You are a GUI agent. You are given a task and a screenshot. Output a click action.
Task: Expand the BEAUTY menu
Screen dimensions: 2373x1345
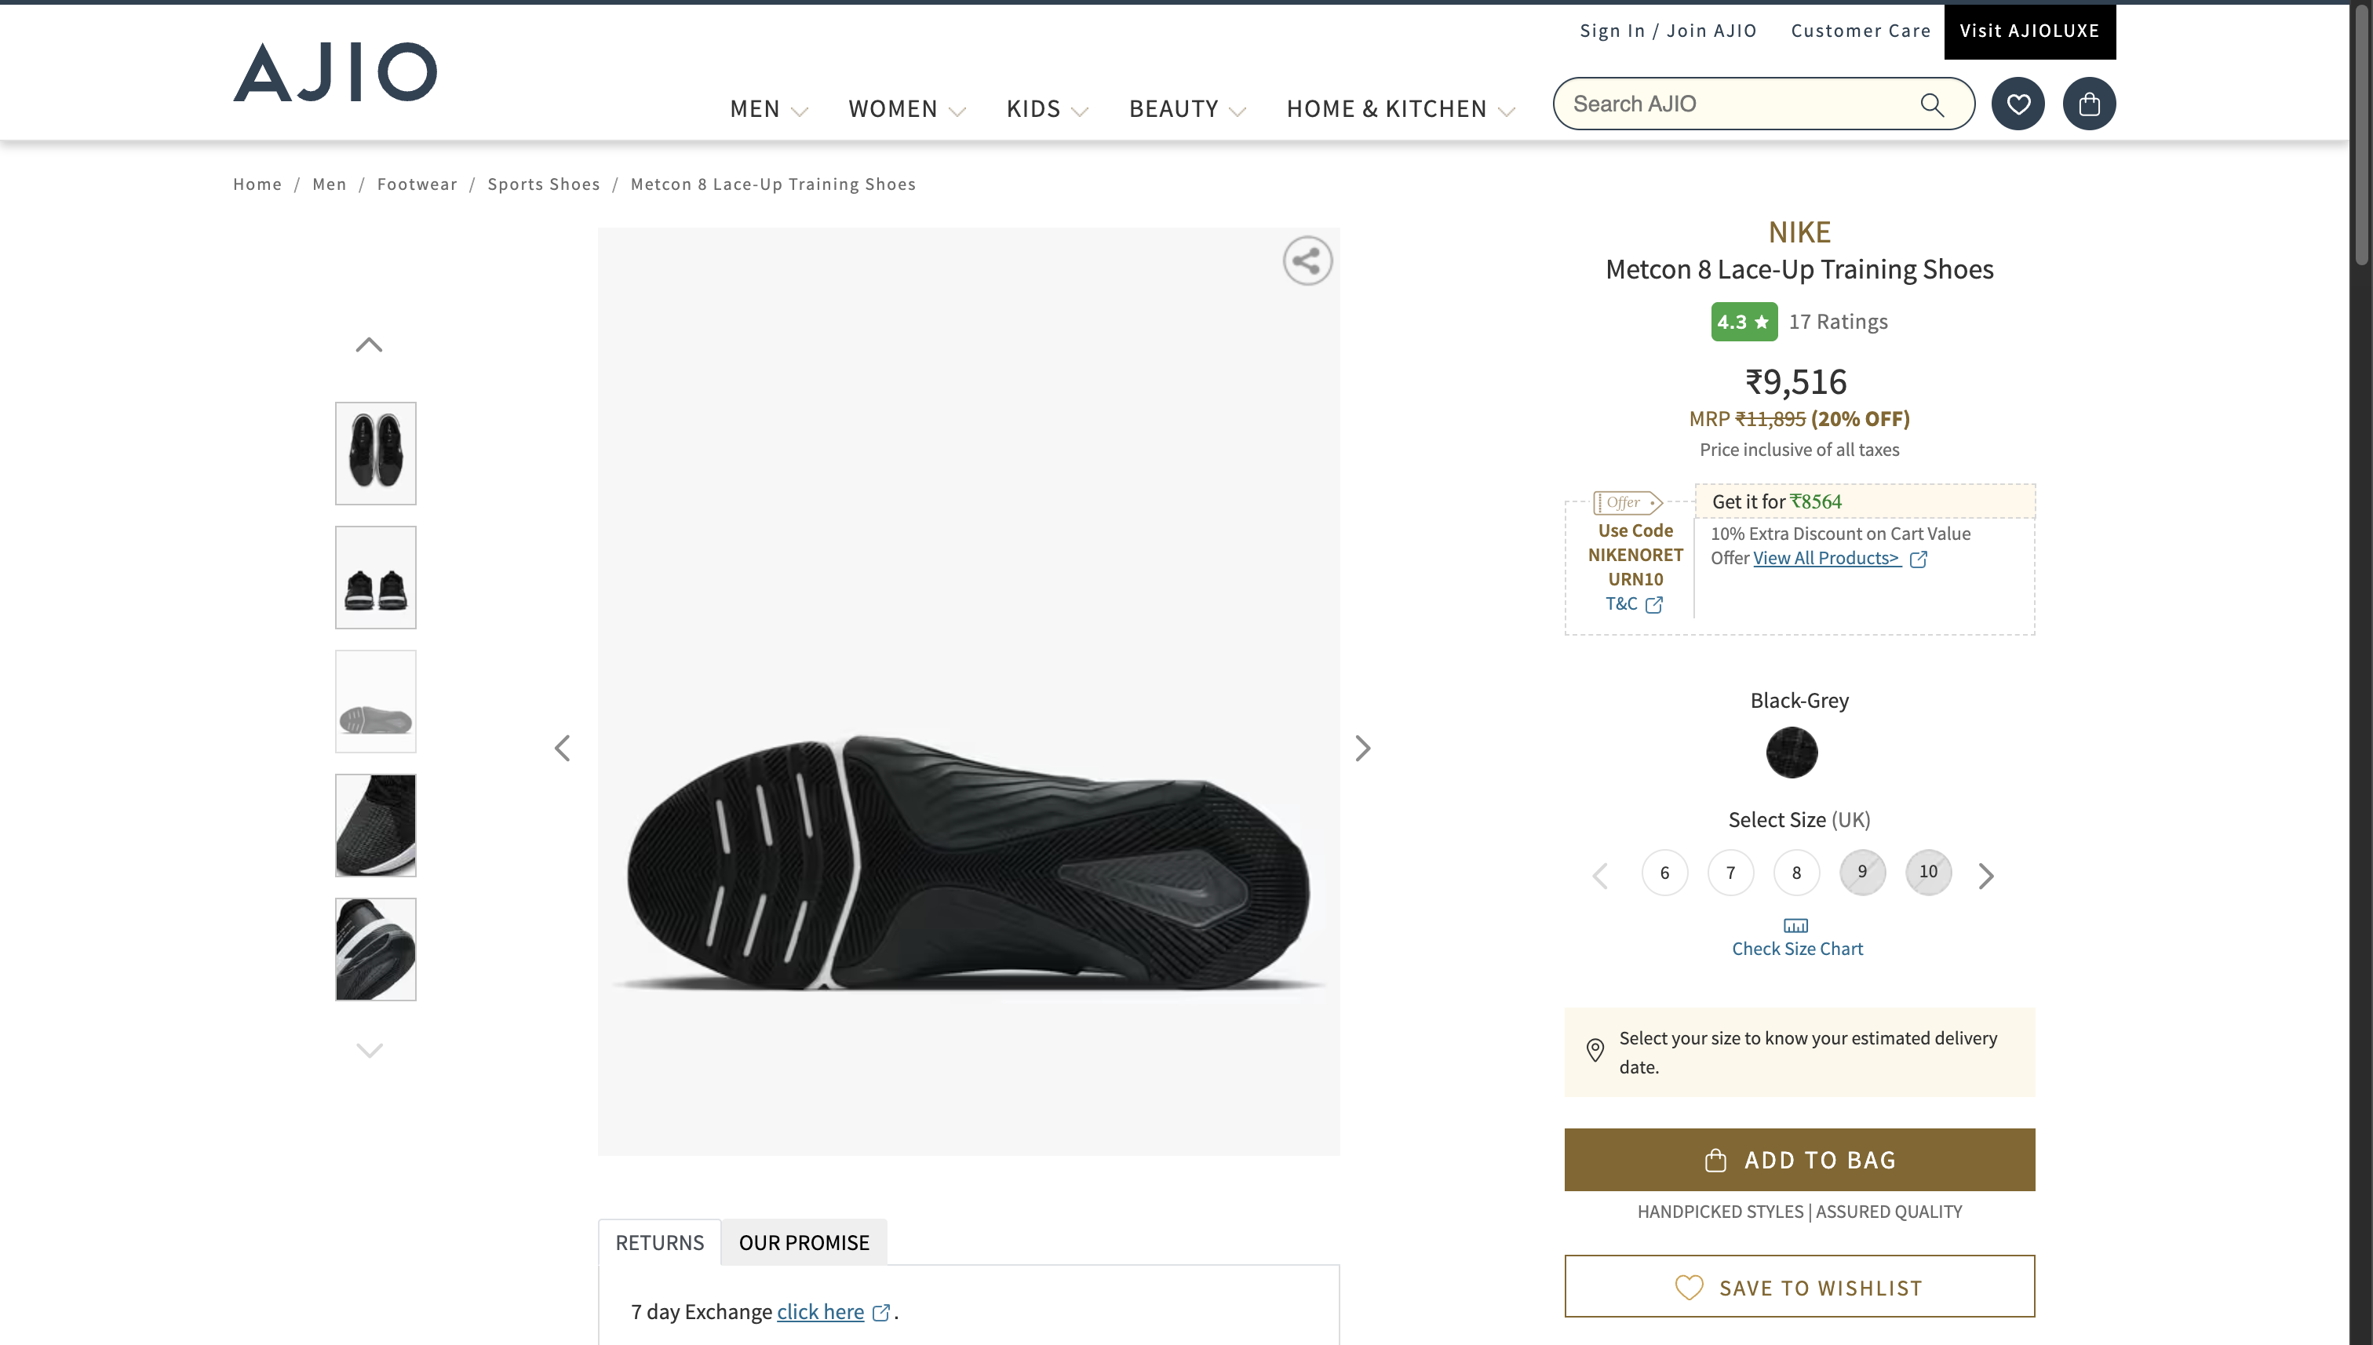point(1188,109)
